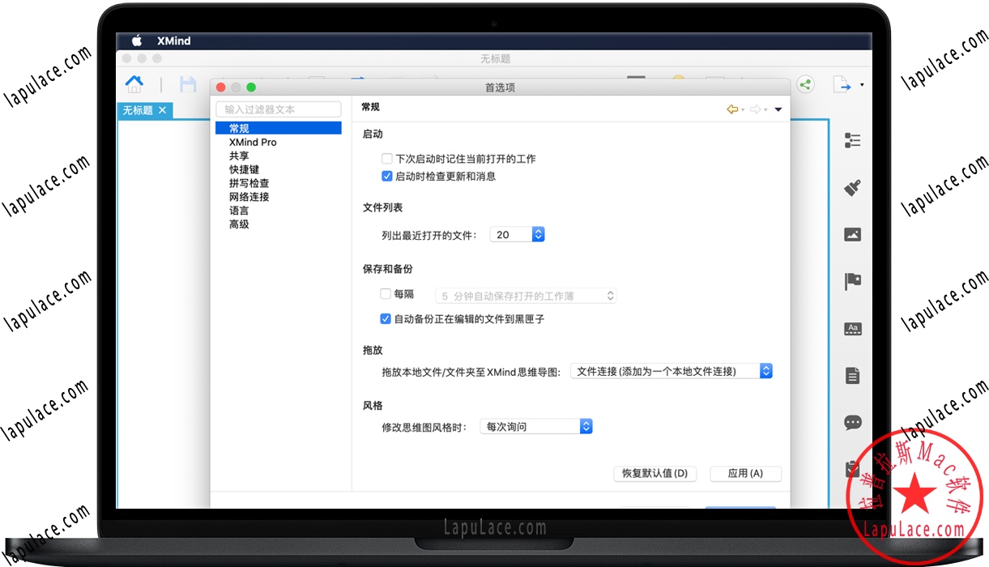
Task: Click the 应用 button
Action: pyautogui.click(x=745, y=474)
